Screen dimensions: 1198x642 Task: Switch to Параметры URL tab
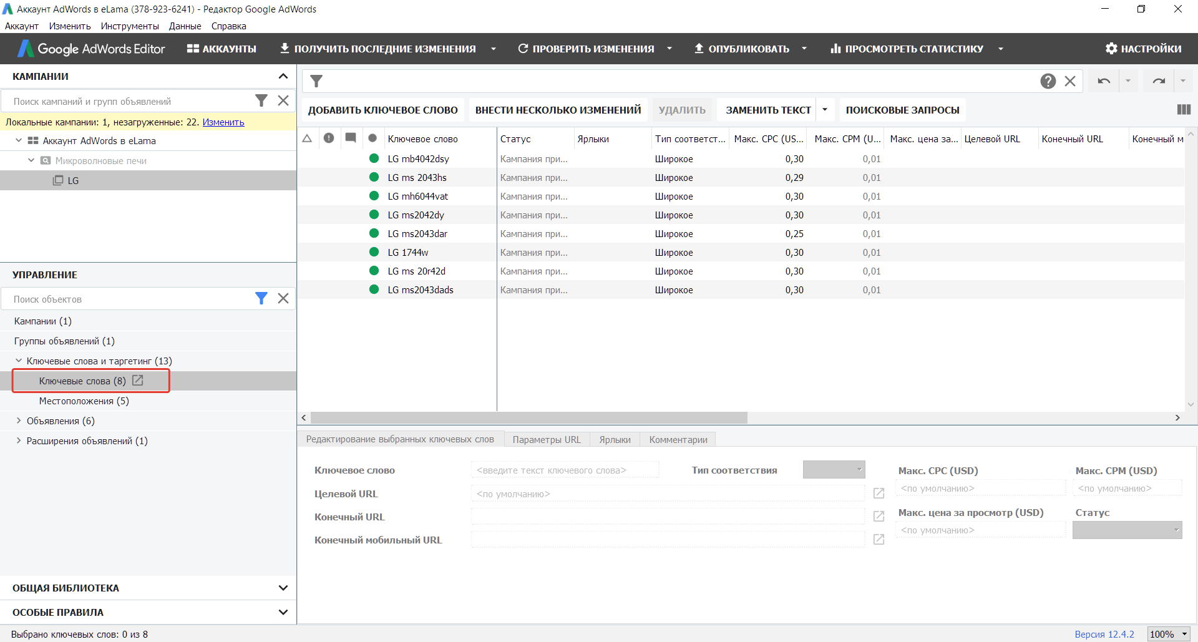[x=547, y=439]
